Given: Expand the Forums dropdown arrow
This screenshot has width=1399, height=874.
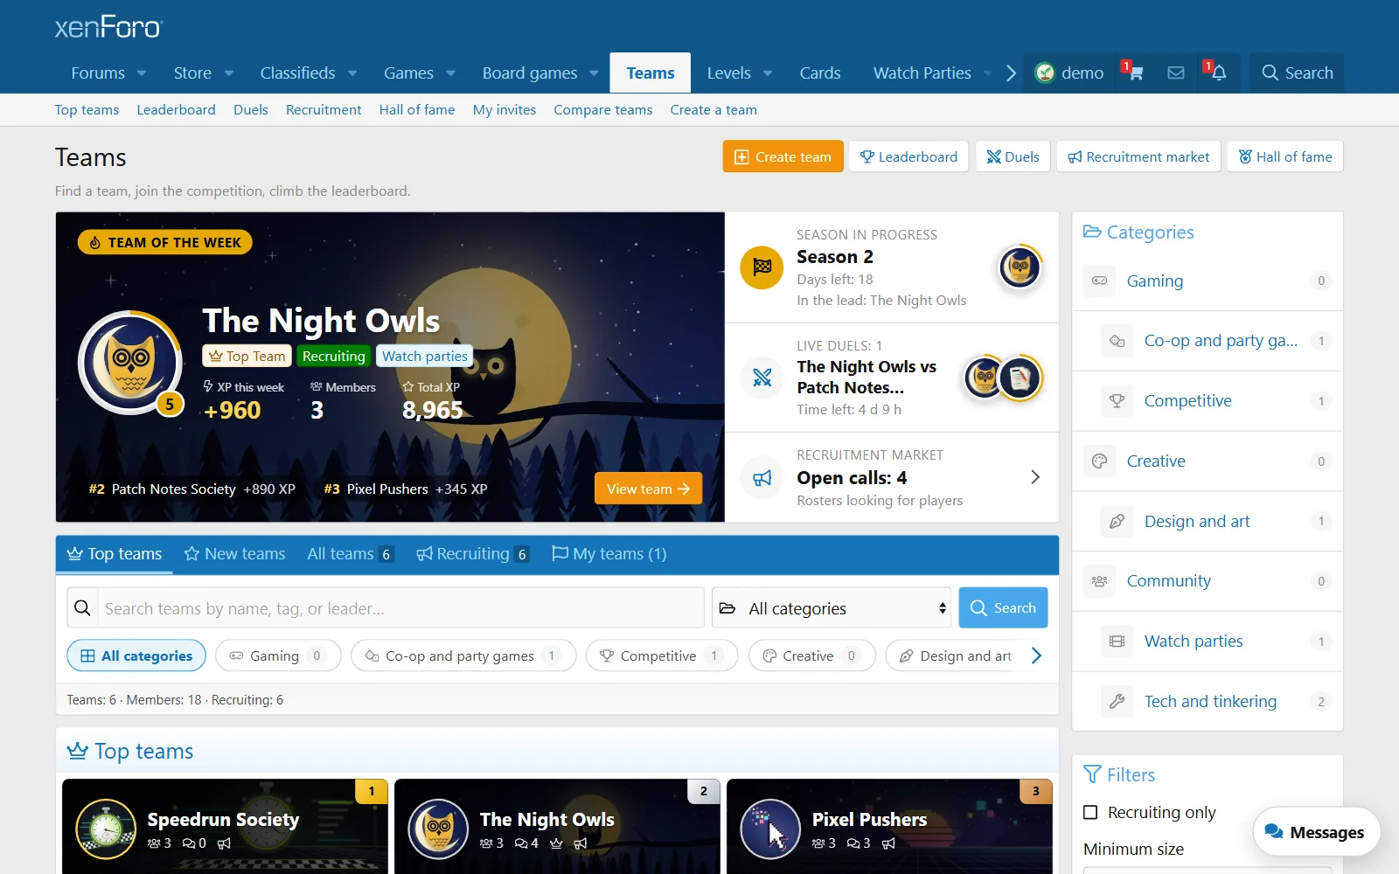Looking at the screenshot, I should point(142,73).
